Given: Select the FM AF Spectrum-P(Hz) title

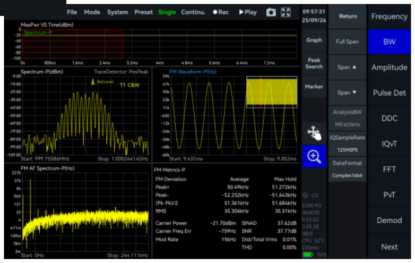Looking at the screenshot, I should coord(48,169).
